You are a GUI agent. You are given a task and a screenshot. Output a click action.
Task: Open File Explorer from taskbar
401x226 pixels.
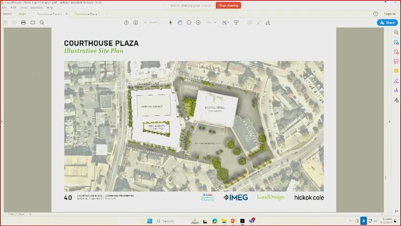point(224,221)
